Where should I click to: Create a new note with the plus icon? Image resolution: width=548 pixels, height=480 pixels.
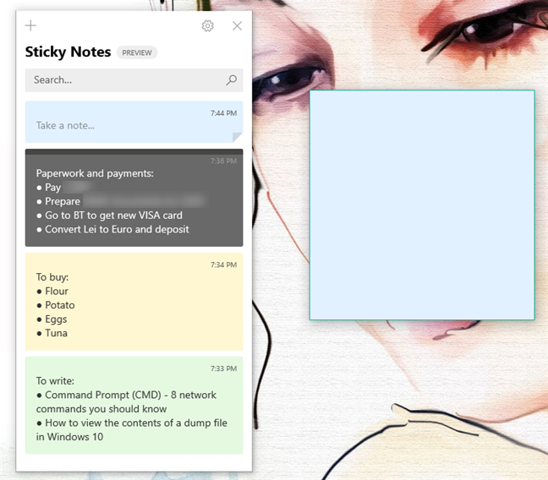tap(30, 25)
